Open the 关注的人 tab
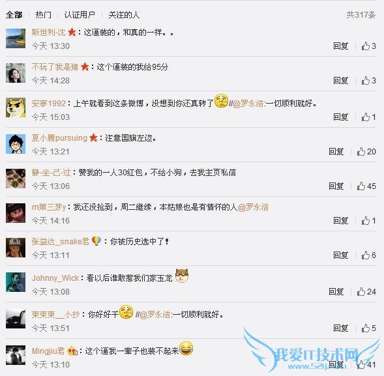 coord(124,15)
